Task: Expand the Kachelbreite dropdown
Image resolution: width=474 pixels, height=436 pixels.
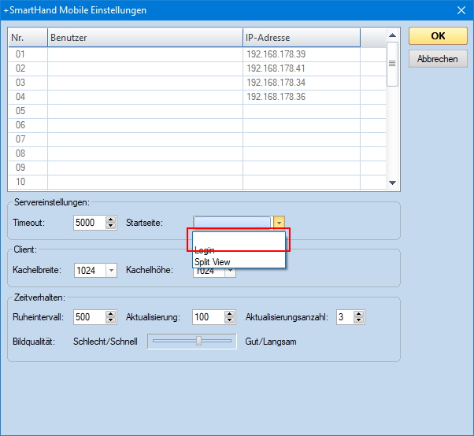Action: (x=110, y=270)
